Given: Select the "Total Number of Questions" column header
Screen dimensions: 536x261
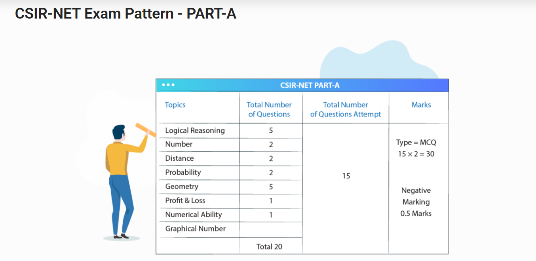Looking at the screenshot, I should coord(269,109).
